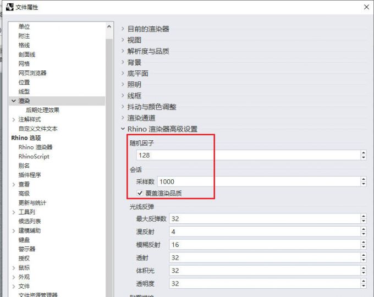Adjust 透明度 with spinner arrows
Image resolution: width=374 pixels, height=297 pixels.
(x=364, y=283)
